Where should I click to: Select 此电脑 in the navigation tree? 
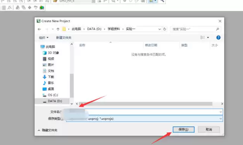coord(50,47)
